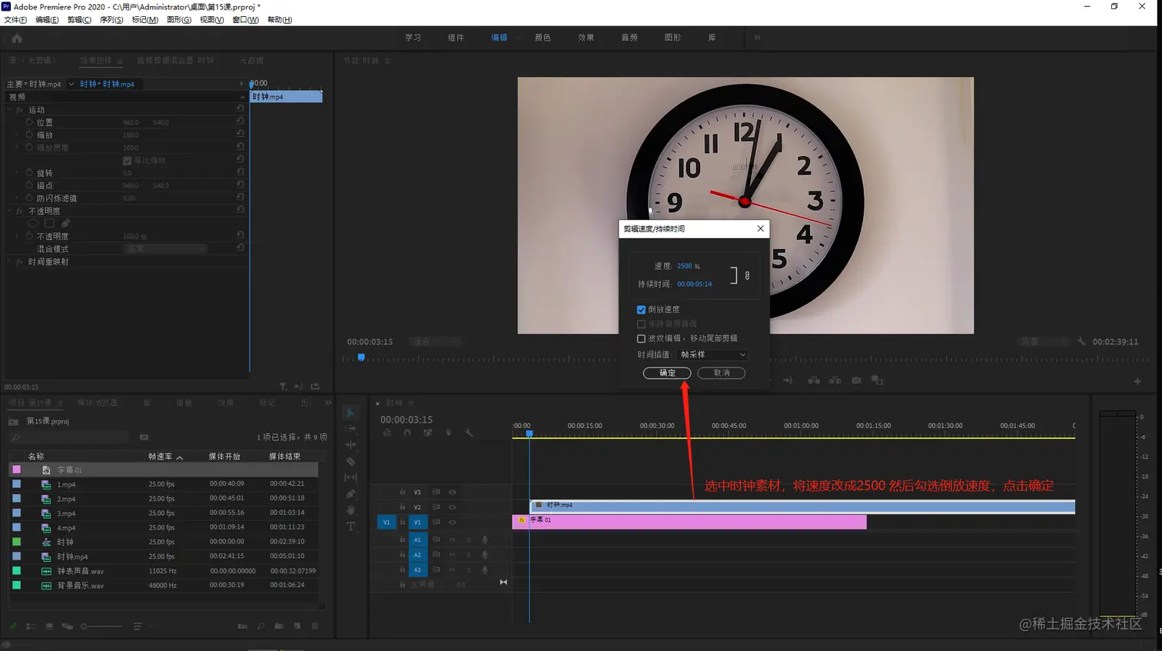Switch project panel to icon view

click(49, 626)
